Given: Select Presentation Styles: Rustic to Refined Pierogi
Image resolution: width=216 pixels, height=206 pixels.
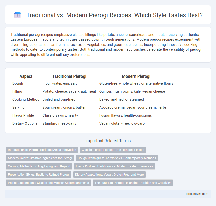Looking at the screenshot, I should [39, 175].
